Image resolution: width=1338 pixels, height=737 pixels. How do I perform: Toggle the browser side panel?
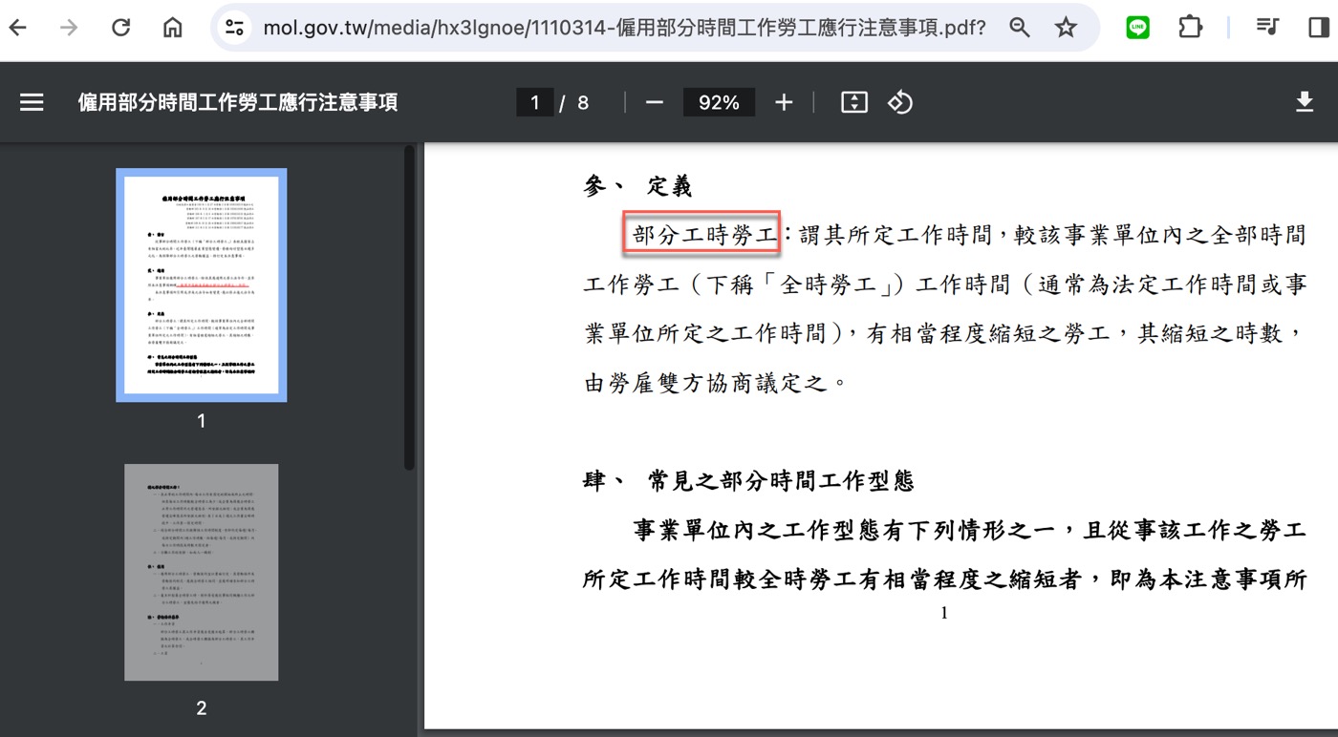pos(1319,28)
